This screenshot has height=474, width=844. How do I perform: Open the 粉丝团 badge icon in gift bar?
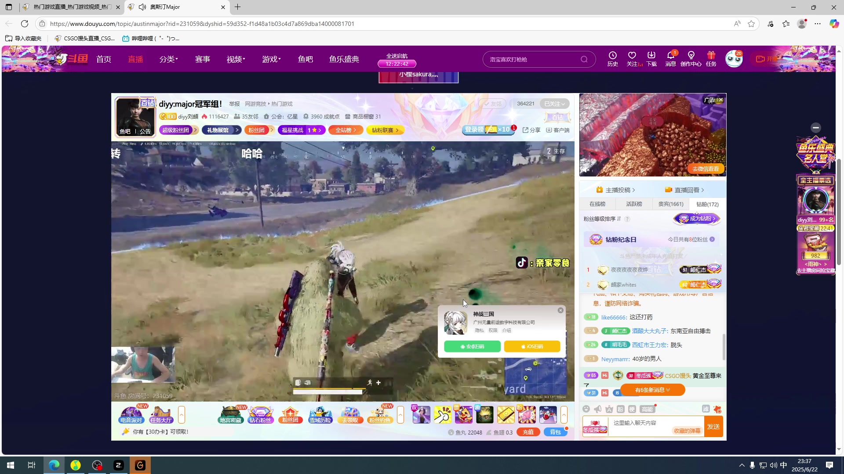[290, 415]
